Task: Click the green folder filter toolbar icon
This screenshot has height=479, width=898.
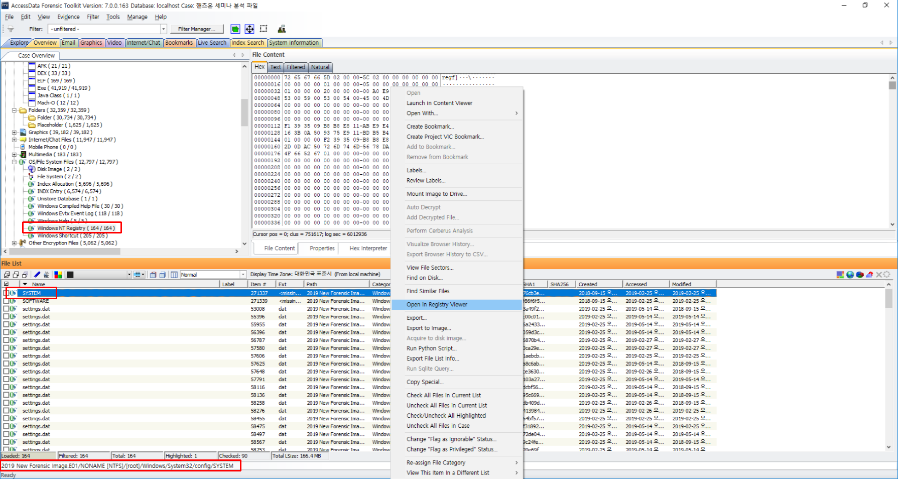Action: 235,29
